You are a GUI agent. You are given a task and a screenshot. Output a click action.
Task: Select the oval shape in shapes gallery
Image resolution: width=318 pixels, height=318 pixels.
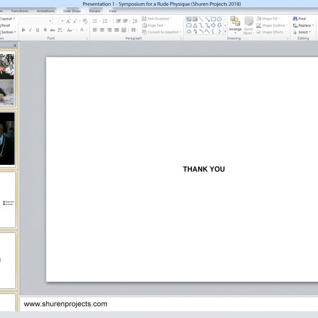pos(219,19)
